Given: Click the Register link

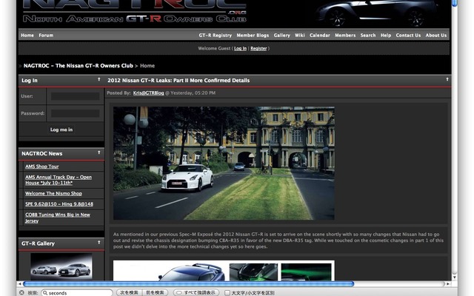Looking at the screenshot, I should point(258,48).
